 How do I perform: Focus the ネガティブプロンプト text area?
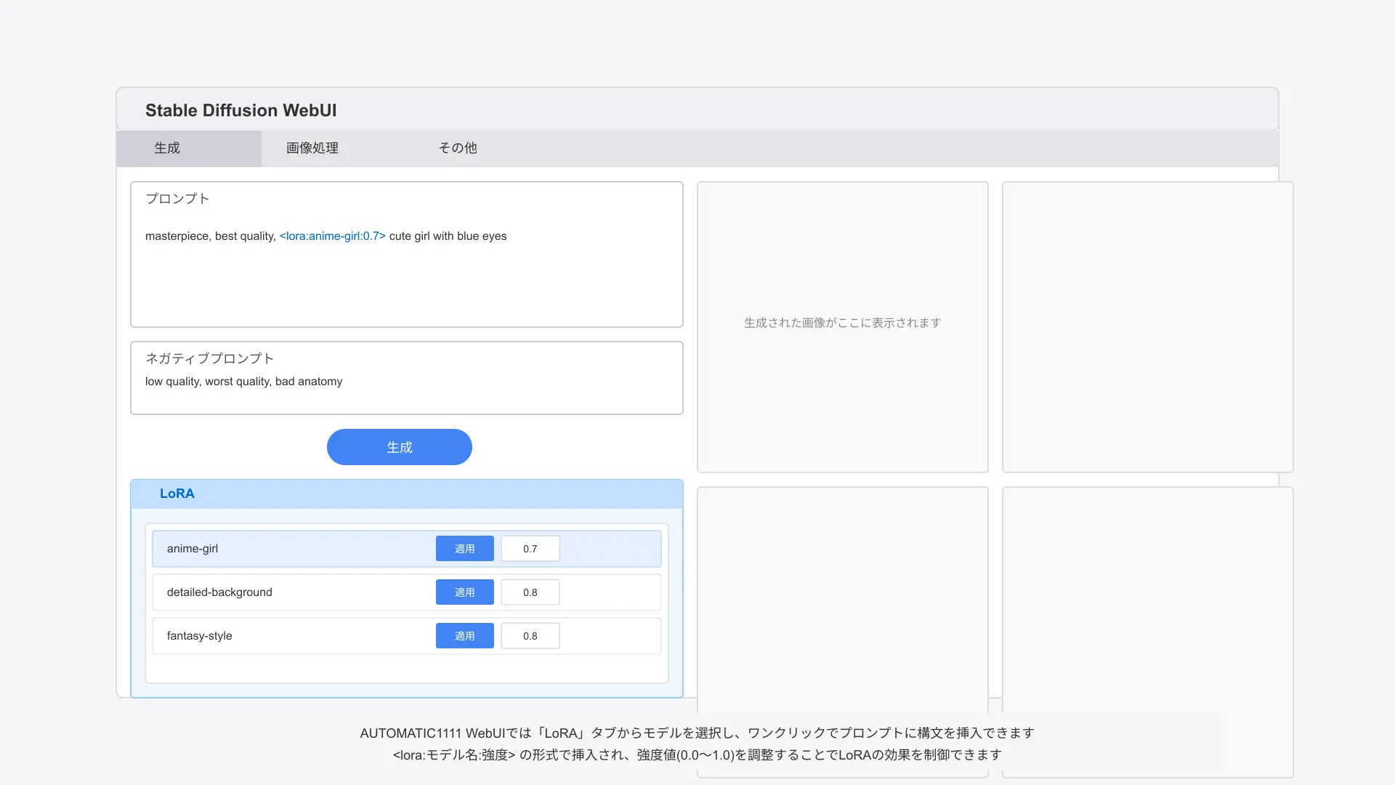[x=407, y=378]
